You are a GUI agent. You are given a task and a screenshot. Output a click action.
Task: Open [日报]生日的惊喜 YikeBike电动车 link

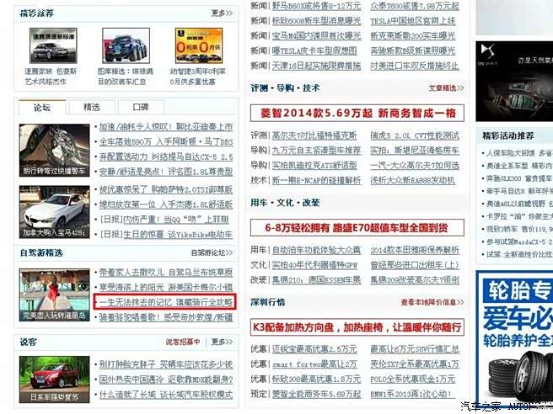coord(166,235)
